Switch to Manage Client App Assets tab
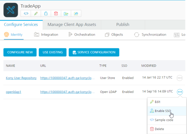187x134 pixels. coord(72,25)
